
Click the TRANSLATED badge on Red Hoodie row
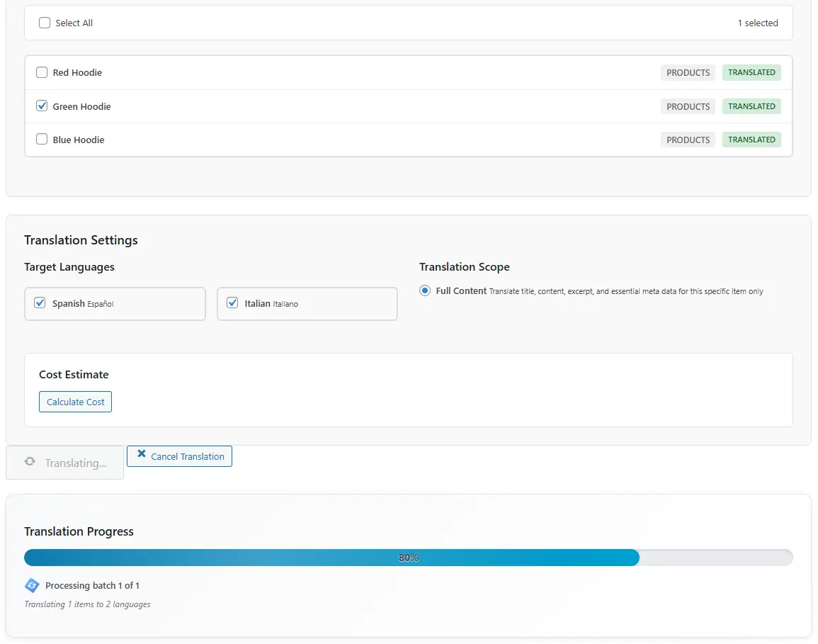[x=751, y=72]
